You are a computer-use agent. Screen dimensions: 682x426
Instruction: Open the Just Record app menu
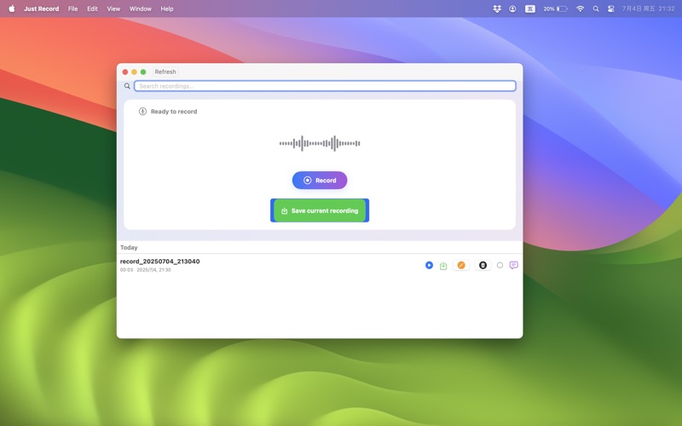tap(41, 9)
